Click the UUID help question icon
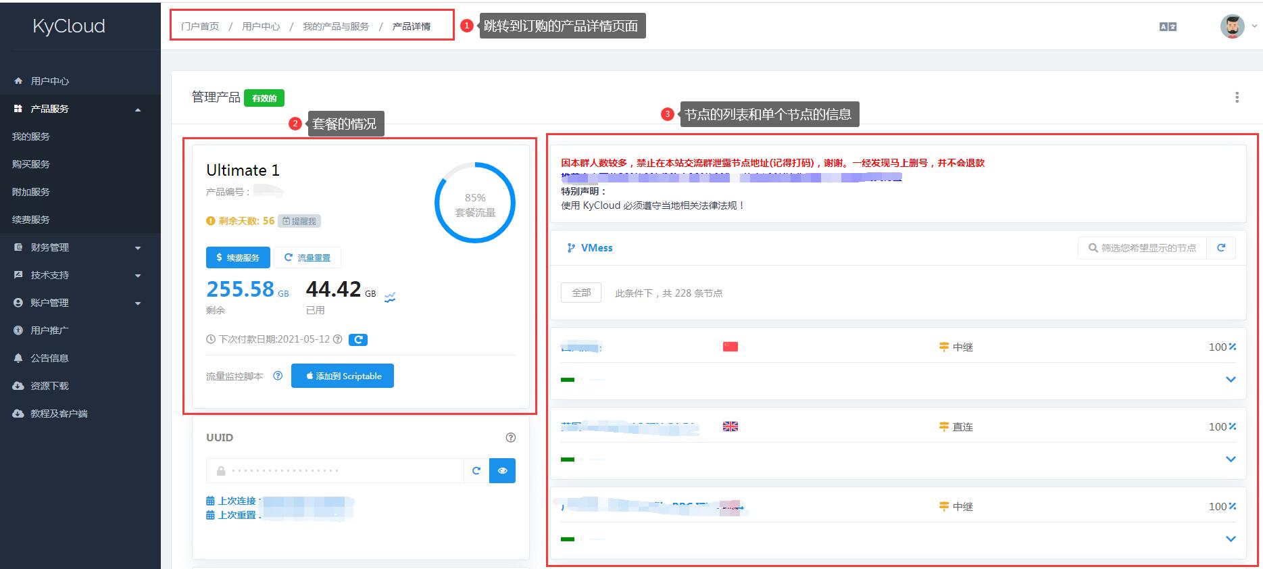The width and height of the screenshot is (1263, 569). [511, 437]
